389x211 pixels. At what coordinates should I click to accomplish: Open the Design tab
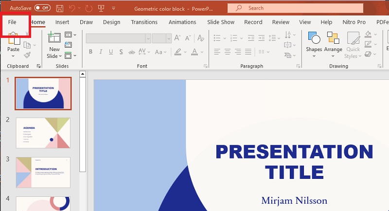111,22
